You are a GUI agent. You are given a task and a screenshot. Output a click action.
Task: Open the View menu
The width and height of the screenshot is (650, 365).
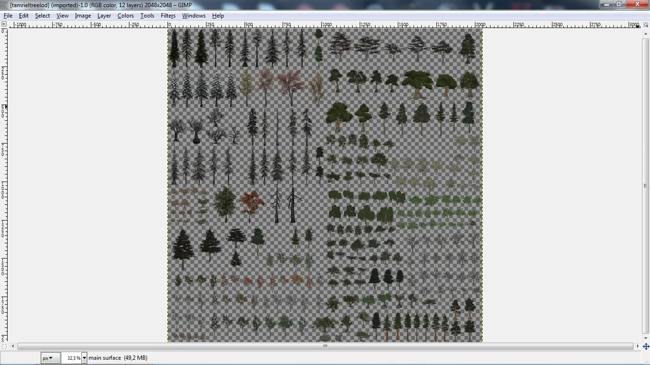click(62, 16)
